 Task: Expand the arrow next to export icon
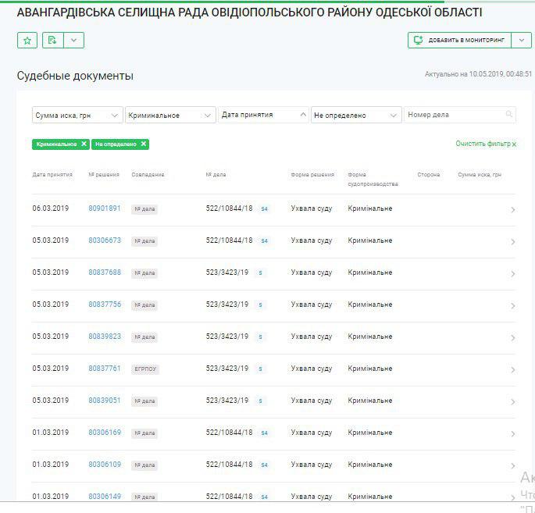point(73,41)
